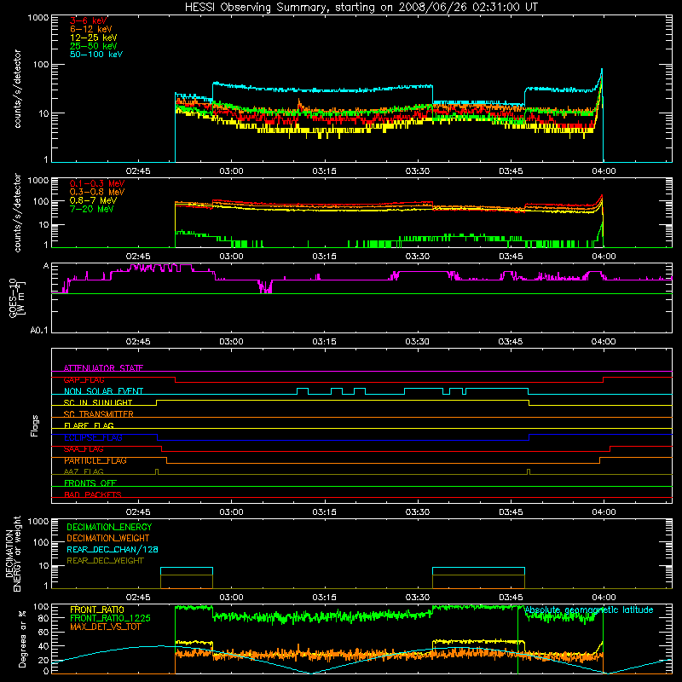This screenshot has height=682, width=682.
Task: Select the cyan 50-100 keV legend label
Action: (96, 55)
